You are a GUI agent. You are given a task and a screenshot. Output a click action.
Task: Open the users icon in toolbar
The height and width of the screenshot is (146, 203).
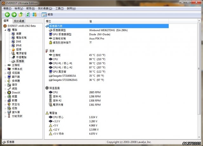pos(35,15)
